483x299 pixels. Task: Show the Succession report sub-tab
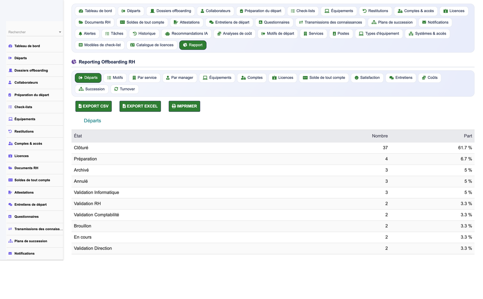click(x=92, y=89)
